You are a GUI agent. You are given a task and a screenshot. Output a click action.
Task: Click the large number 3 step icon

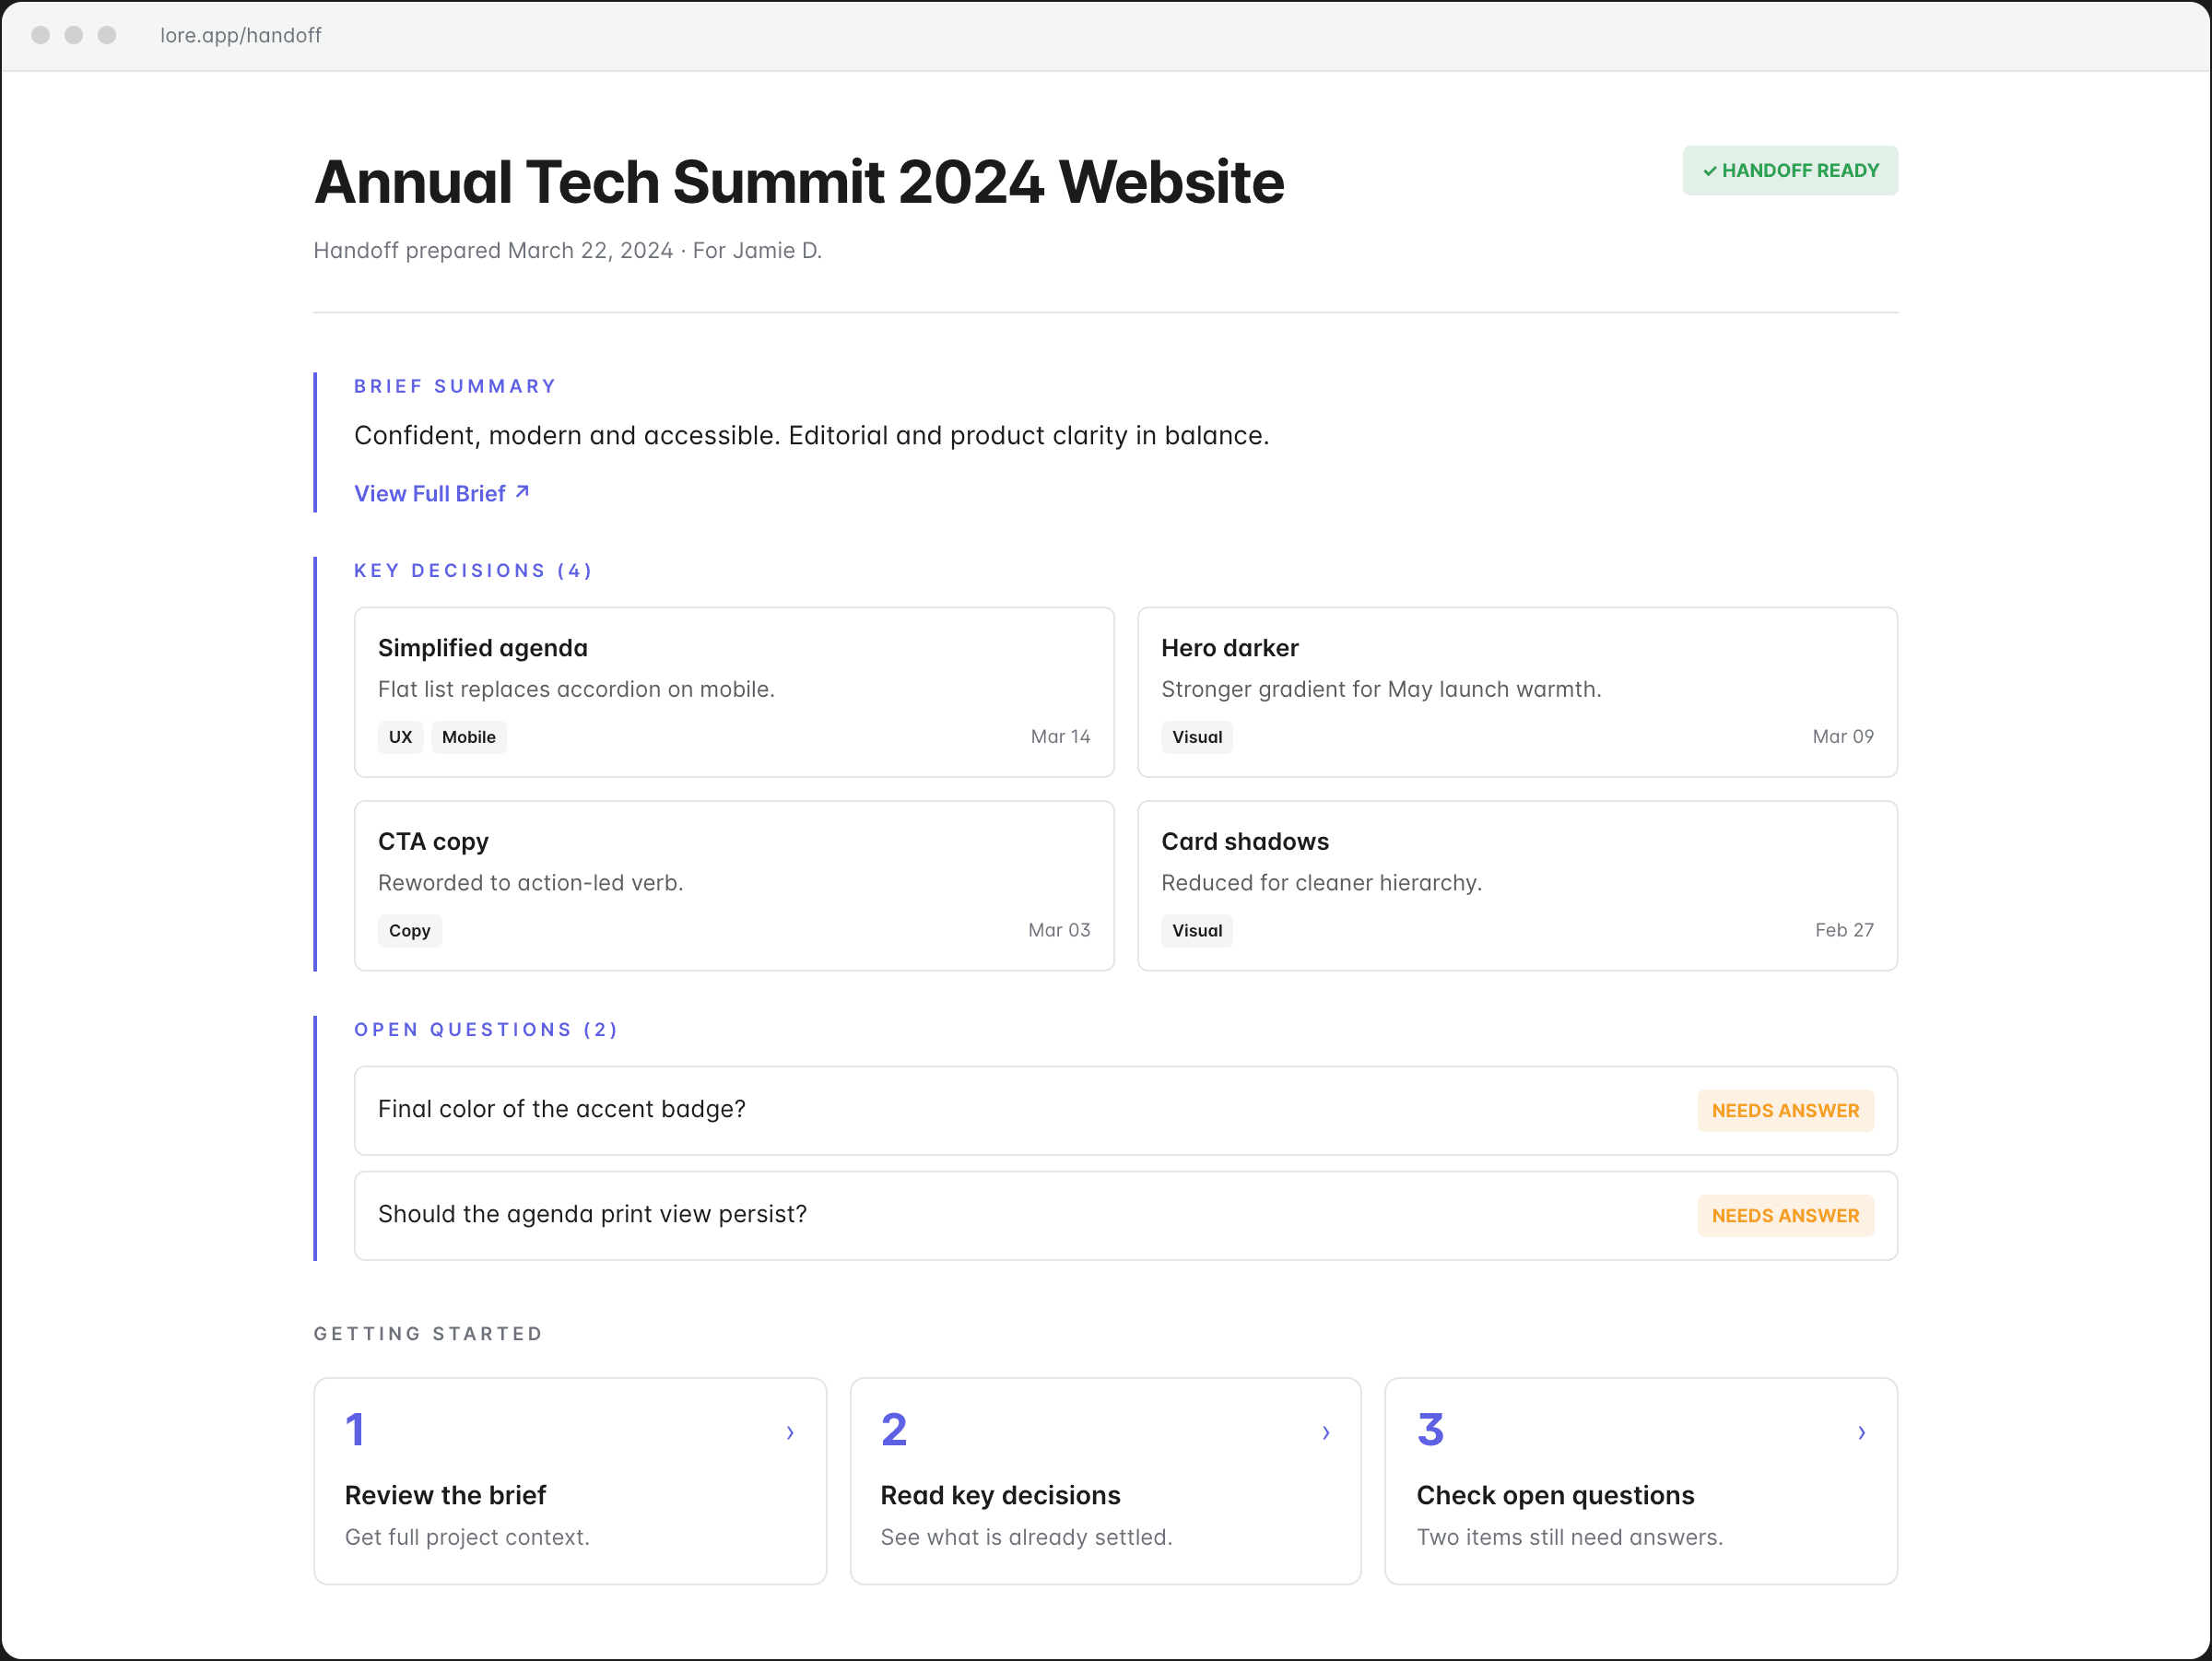[x=1430, y=1430]
